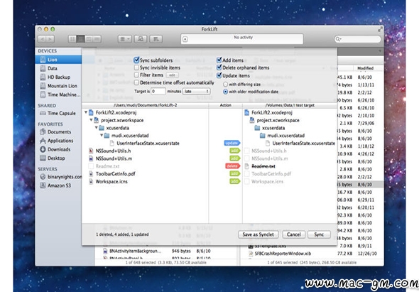Viewport: 419px width, 292px height.
Task: Click the Modified column header
Action: tap(365, 68)
